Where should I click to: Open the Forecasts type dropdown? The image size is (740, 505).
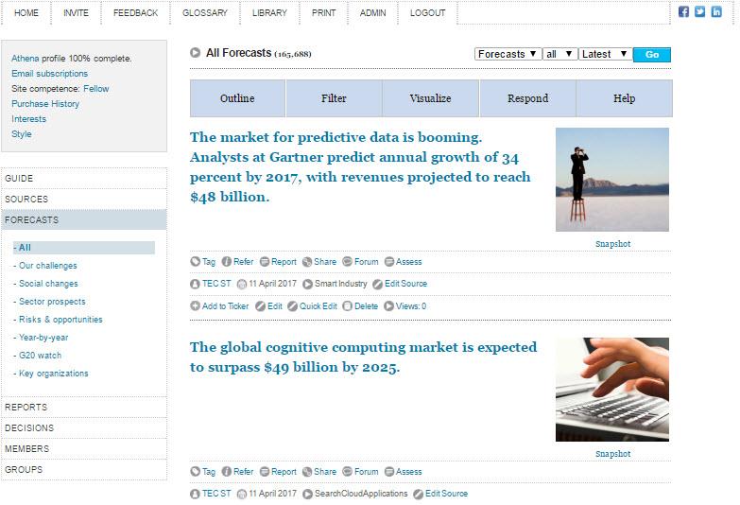pyautogui.click(x=508, y=54)
